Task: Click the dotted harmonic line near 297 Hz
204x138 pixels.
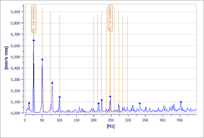Action: coord(127,65)
